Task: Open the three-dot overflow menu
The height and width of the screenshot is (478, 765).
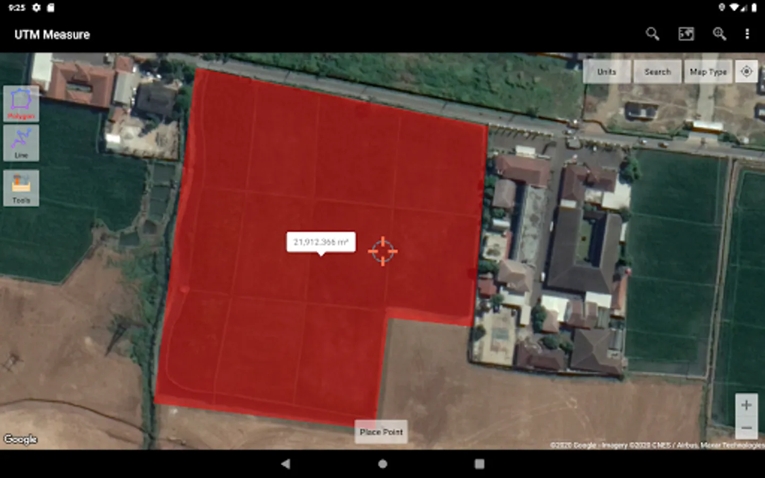Action: tap(747, 35)
